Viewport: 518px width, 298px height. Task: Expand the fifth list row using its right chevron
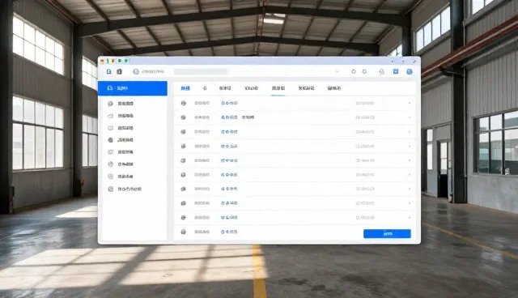[x=410, y=160]
